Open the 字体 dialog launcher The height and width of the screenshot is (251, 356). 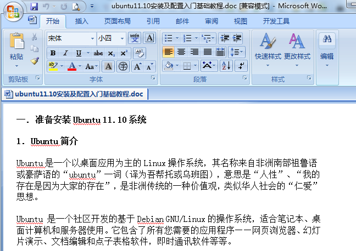coord(153,78)
